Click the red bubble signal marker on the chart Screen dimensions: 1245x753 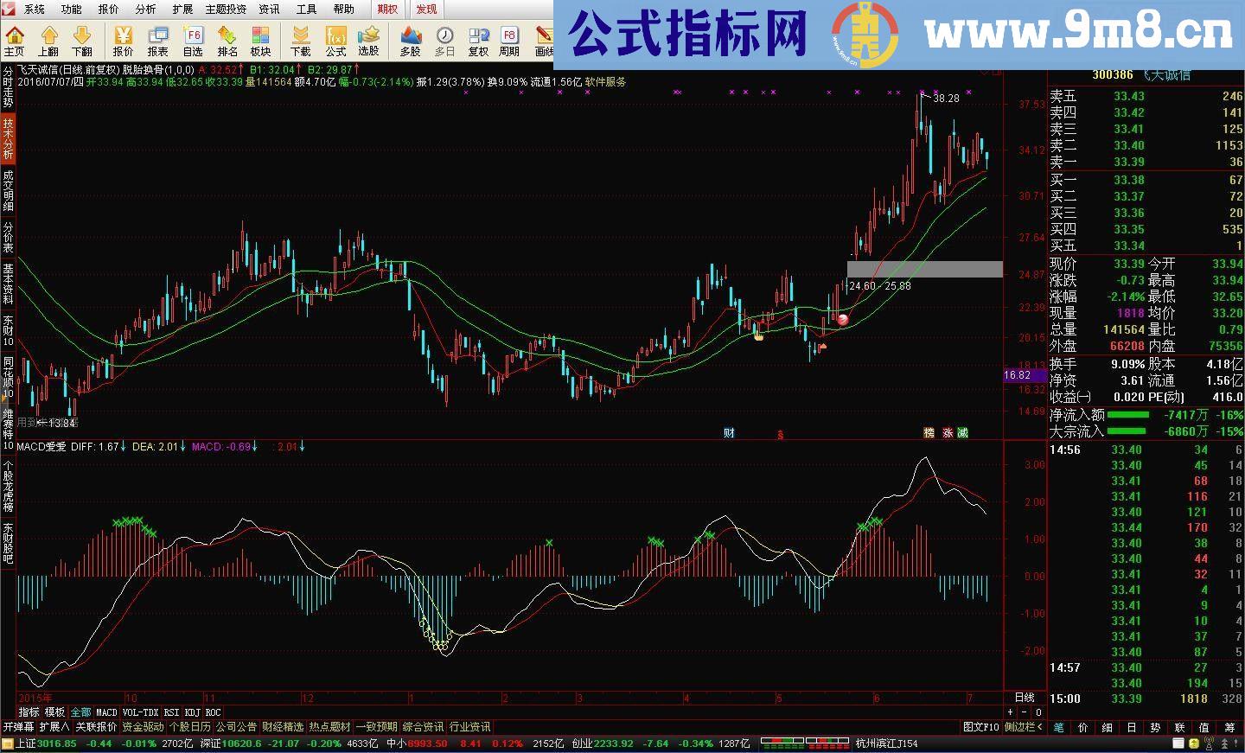pyautogui.click(x=843, y=320)
